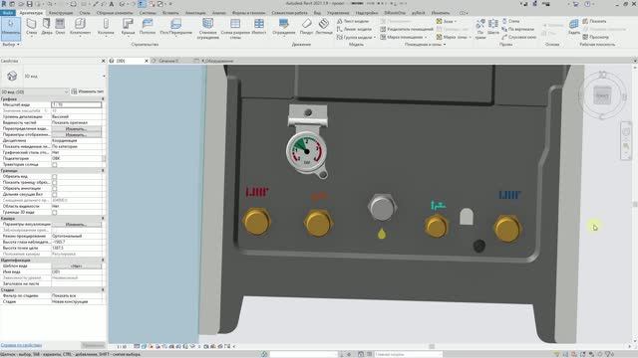638x358 pixels.
Task: Toggle Crop View (Обрезать вид) checkbox
Action: pos(55,177)
